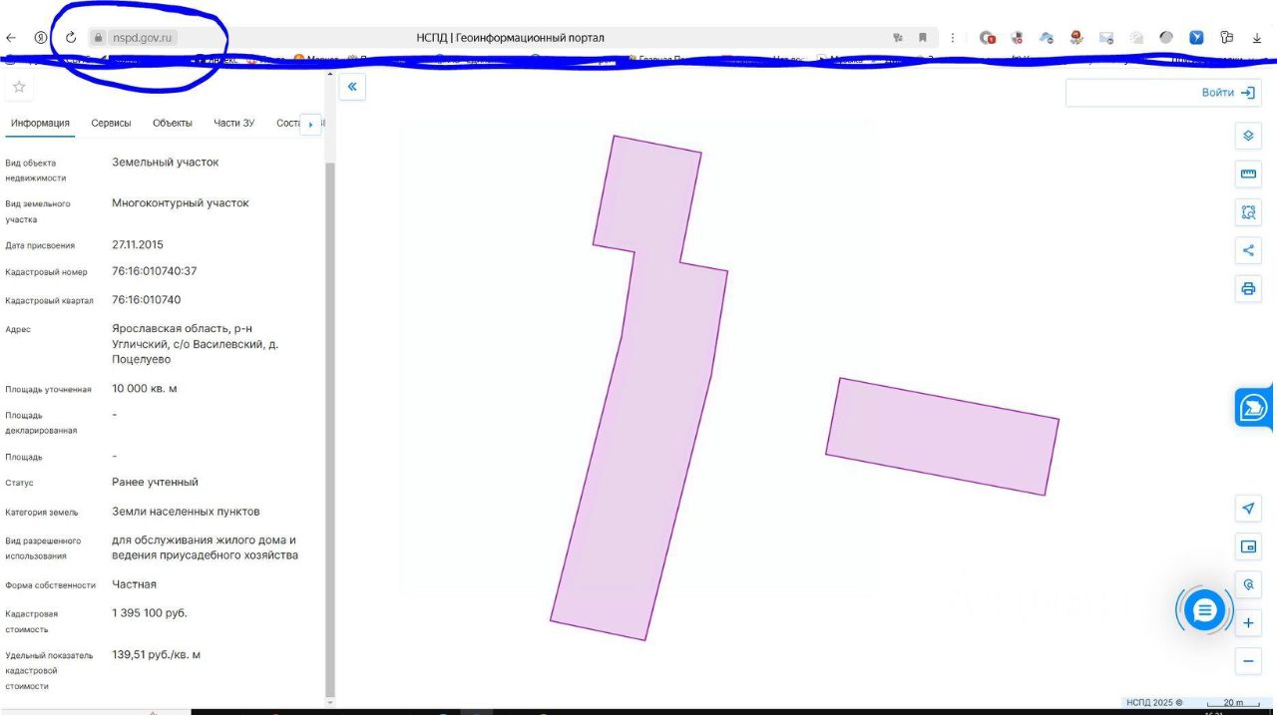The width and height of the screenshot is (1277, 715).
Task: Click the value 139,51 руб./кв. м
Action: 157,655
